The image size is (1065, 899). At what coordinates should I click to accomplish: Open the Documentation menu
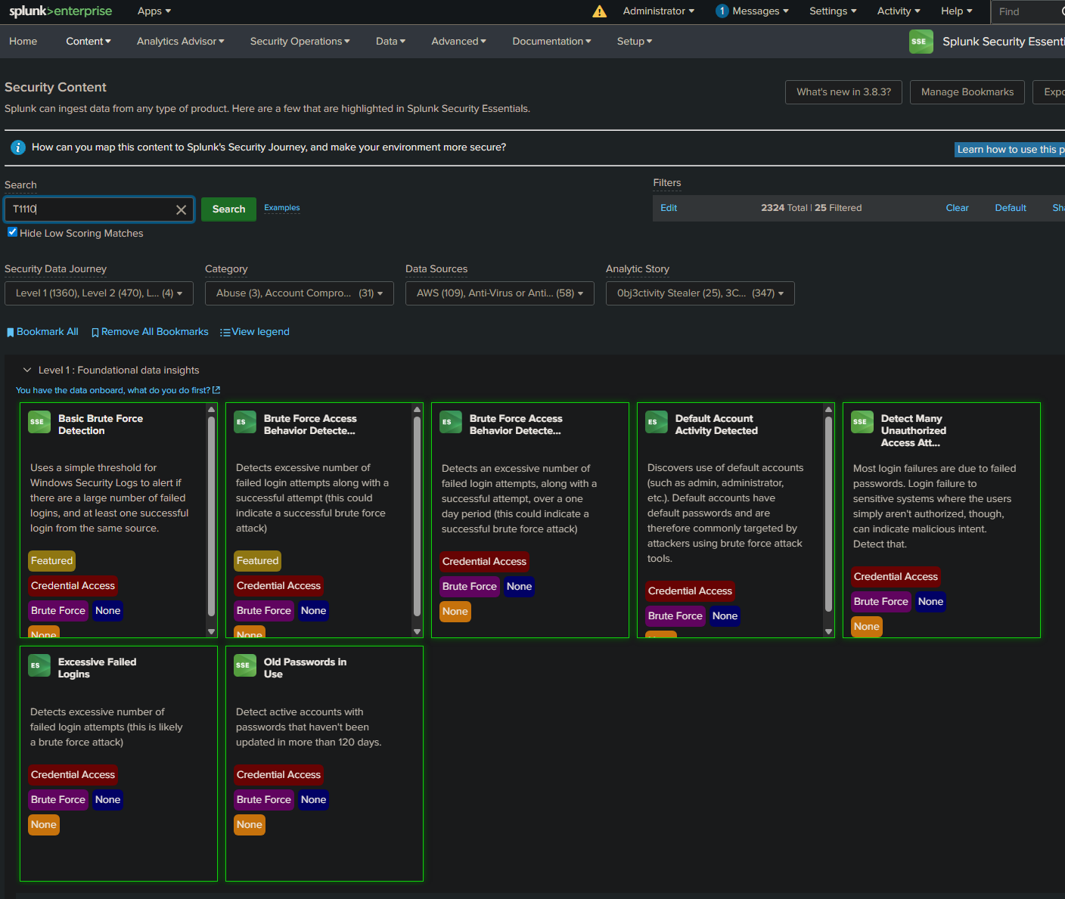pyautogui.click(x=551, y=42)
